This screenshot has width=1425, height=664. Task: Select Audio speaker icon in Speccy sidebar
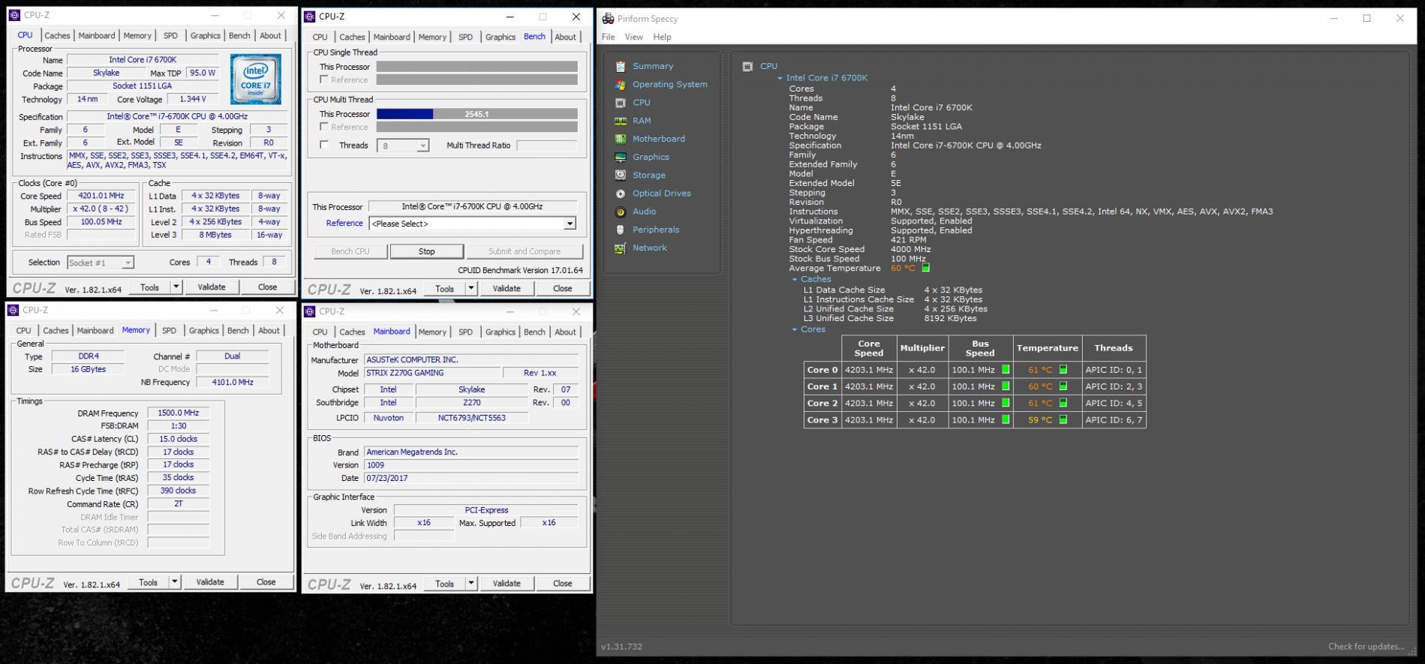coord(620,212)
